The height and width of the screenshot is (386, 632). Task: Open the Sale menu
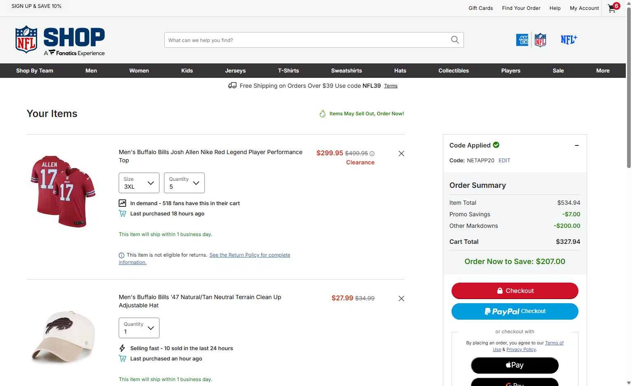pyautogui.click(x=558, y=70)
